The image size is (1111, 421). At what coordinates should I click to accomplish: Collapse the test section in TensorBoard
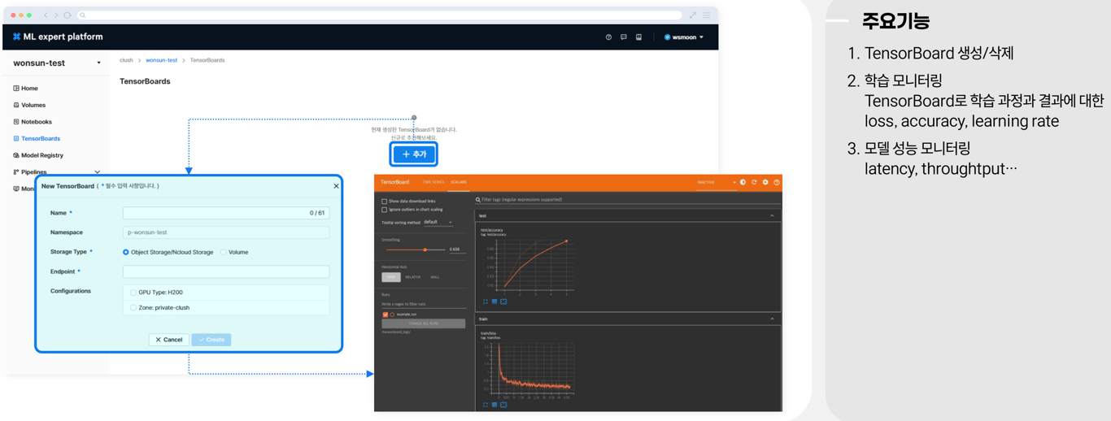[x=773, y=216]
